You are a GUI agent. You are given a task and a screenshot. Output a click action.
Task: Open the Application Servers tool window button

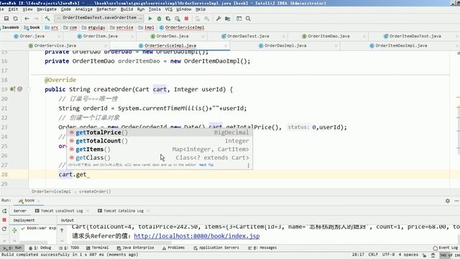click(x=216, y=247)
